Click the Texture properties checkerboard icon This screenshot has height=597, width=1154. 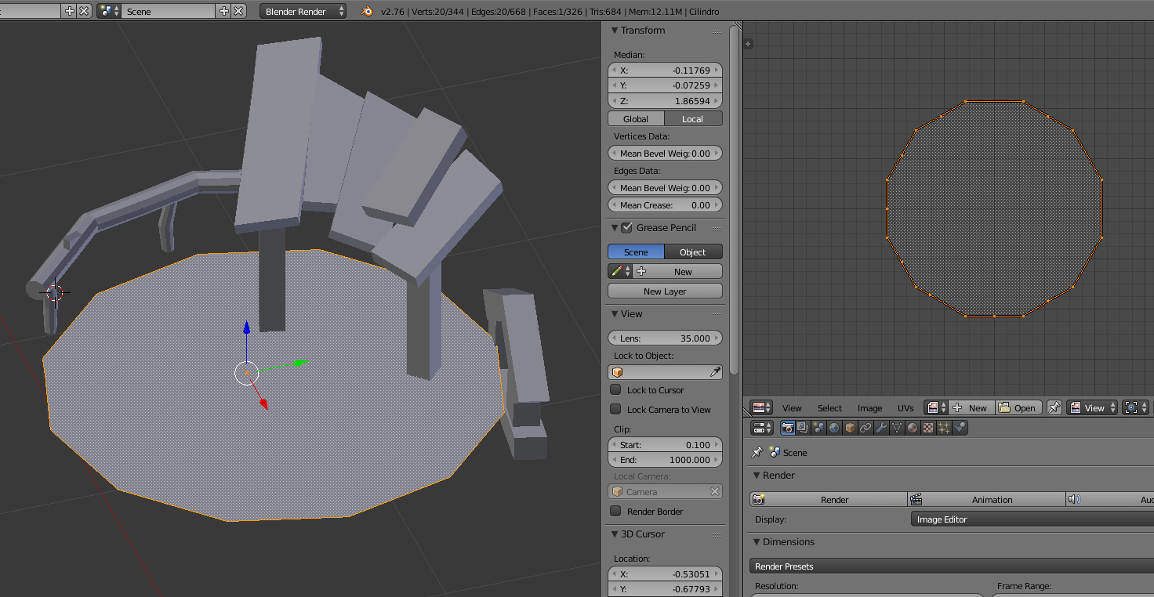928,428
